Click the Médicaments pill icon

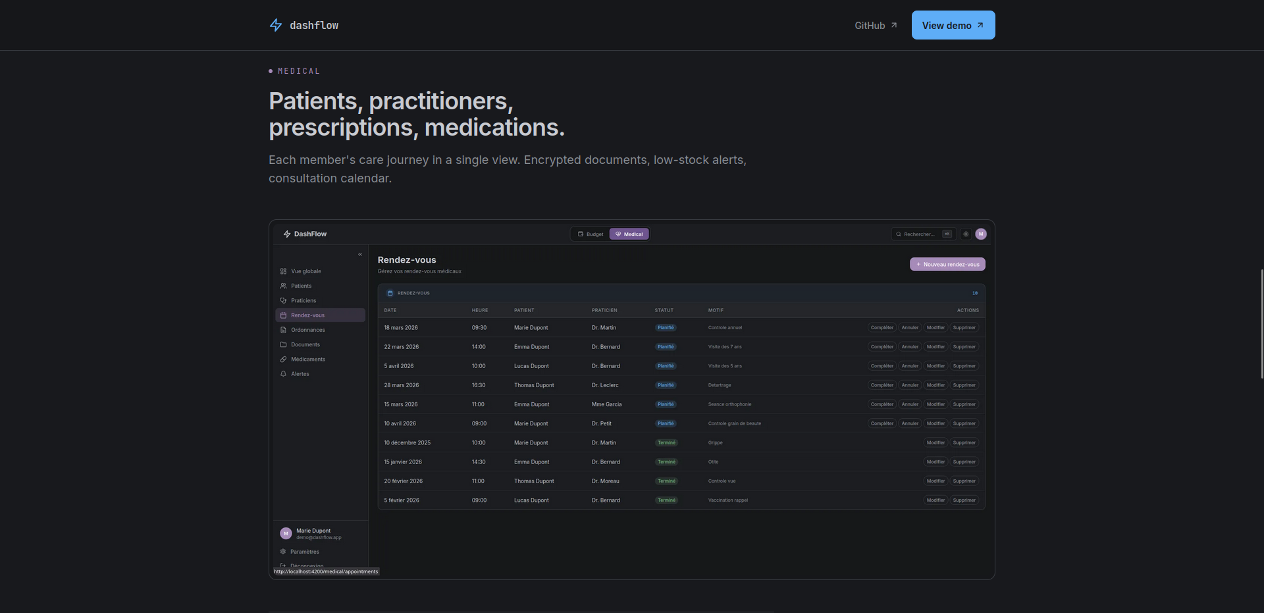click(283, 359)
